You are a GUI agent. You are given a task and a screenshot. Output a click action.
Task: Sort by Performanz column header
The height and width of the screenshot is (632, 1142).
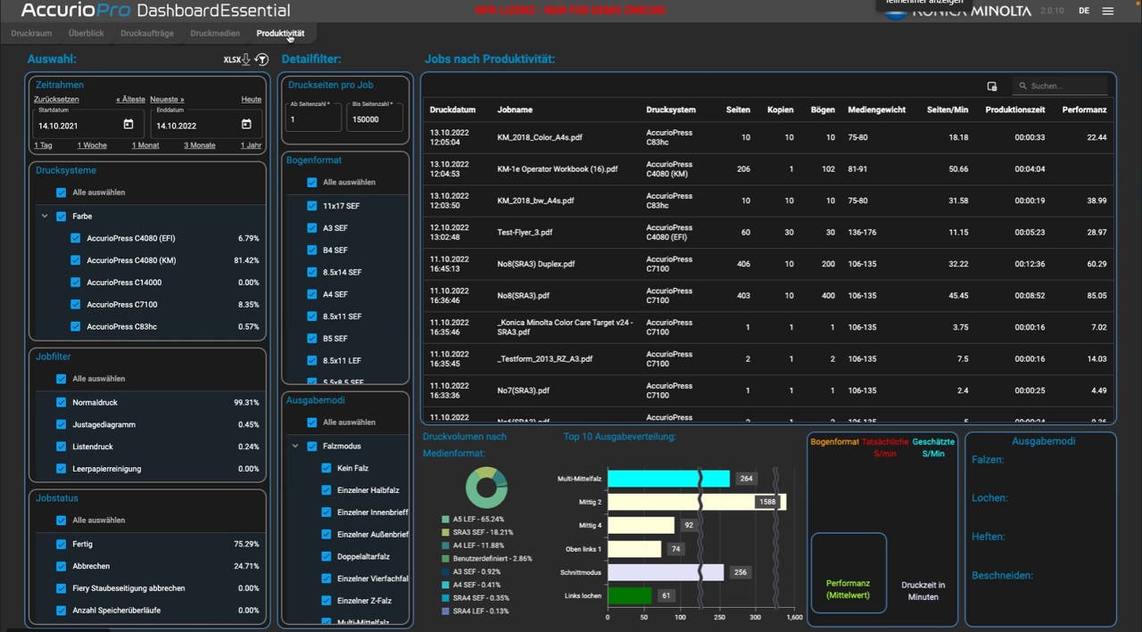pos(1085,110)
